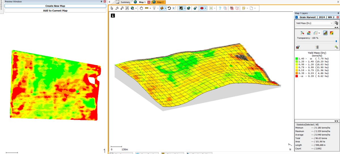Expand statistics with double down arrows
Image resolution: width=340 pixels, height=154 pixels.
336,121
